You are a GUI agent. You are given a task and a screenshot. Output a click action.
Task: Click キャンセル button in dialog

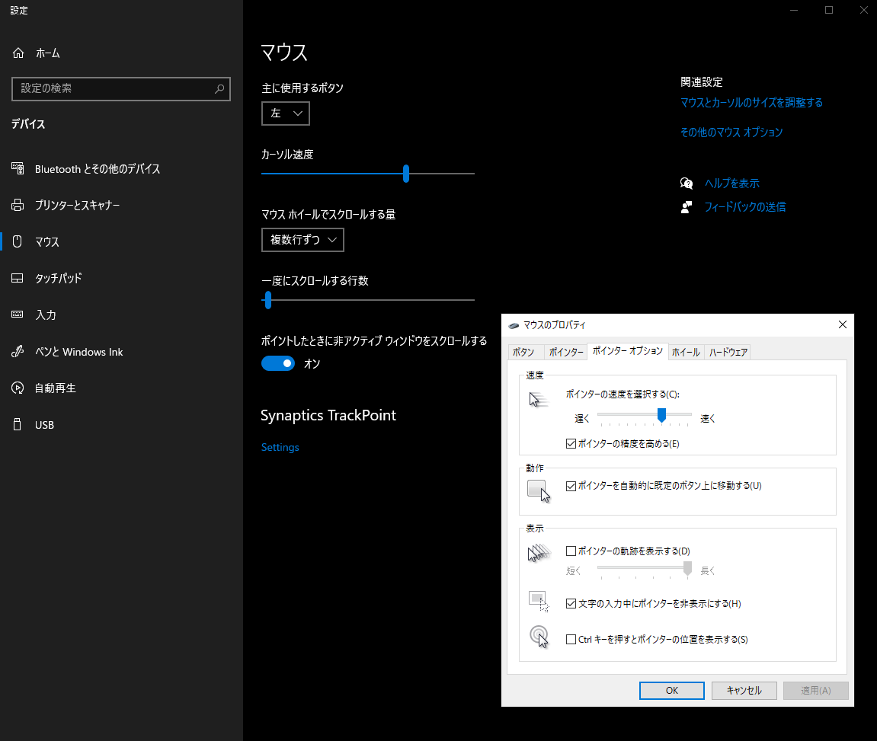click(x=744, y=691)
